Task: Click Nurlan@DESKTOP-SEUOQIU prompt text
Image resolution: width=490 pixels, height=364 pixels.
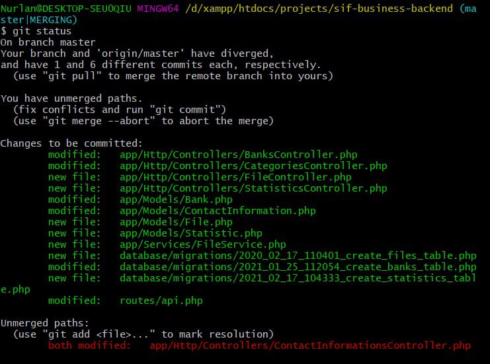Action: tap(66, 9)
